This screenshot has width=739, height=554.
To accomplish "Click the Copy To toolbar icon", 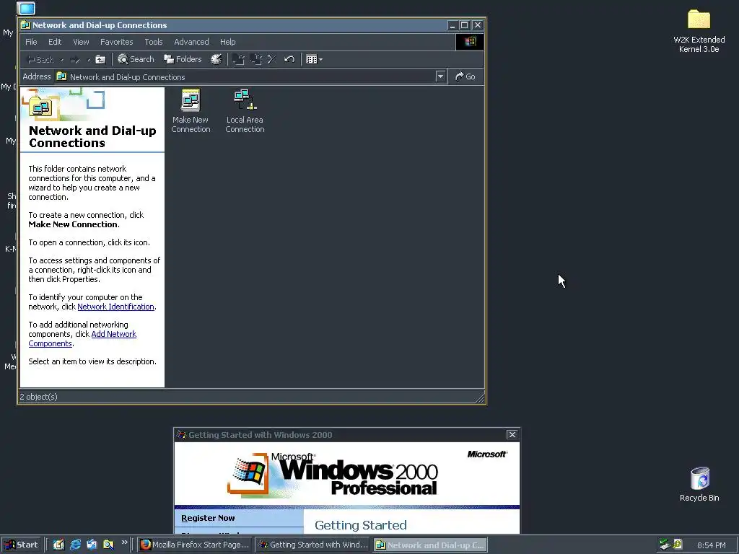I will [x=256, y=59].
